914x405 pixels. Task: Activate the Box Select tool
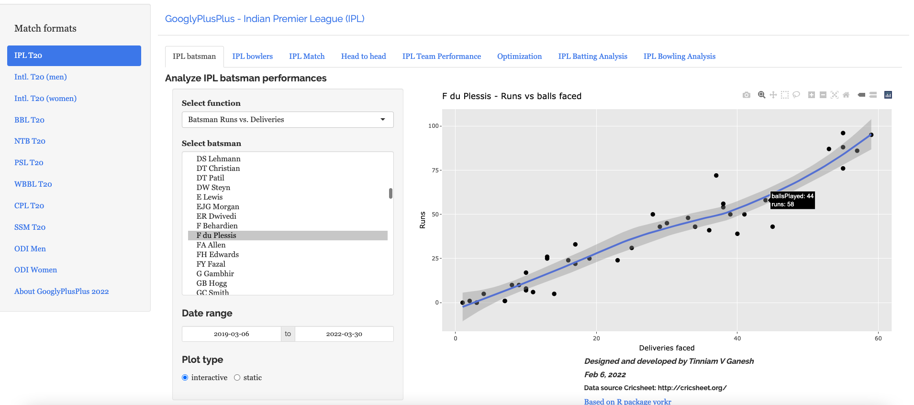point(784,95)
